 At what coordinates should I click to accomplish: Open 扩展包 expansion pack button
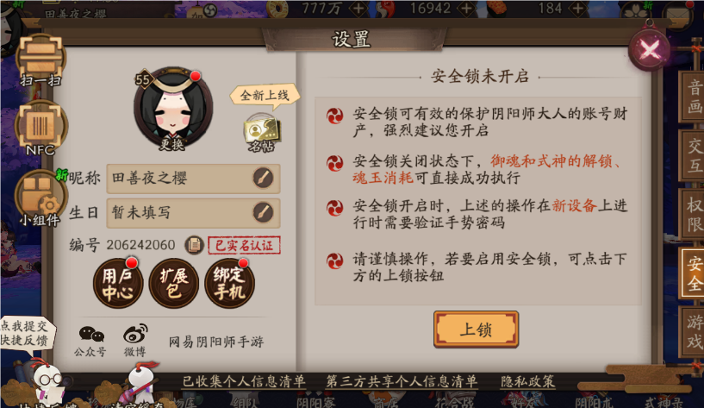coord(174,283)
